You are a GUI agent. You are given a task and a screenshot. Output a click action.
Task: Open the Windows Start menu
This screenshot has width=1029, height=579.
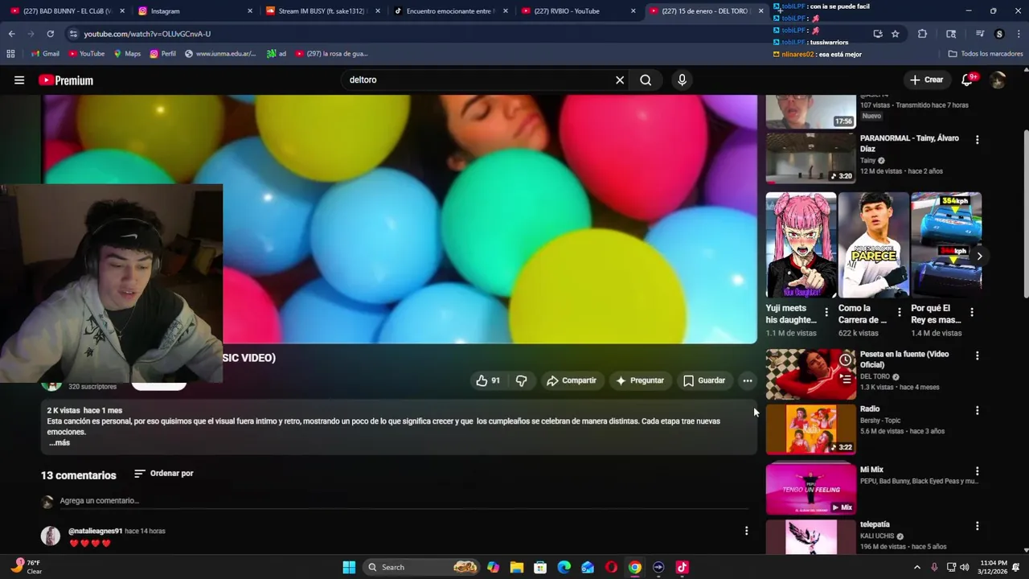pyautogui.click(x=349, y=568)
